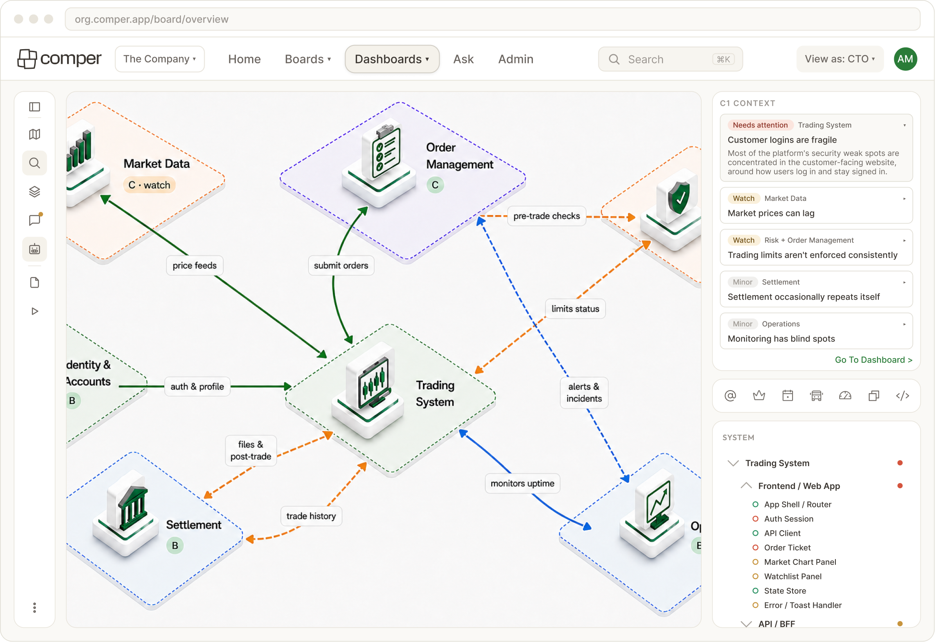This screenshot has height=642, width=935.
Task: Expand the Monitoring has blind spots card
Action: click(x=904, y=324)
